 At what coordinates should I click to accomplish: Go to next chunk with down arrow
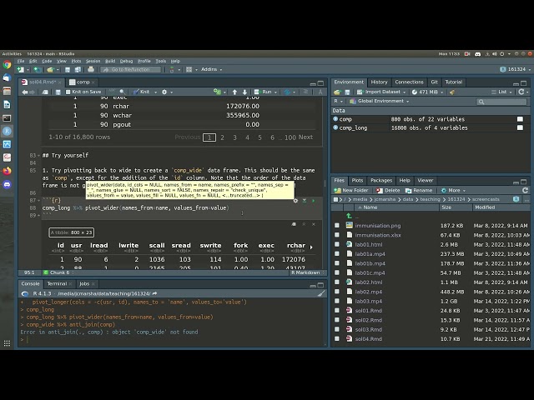click(x=244, y=92)
